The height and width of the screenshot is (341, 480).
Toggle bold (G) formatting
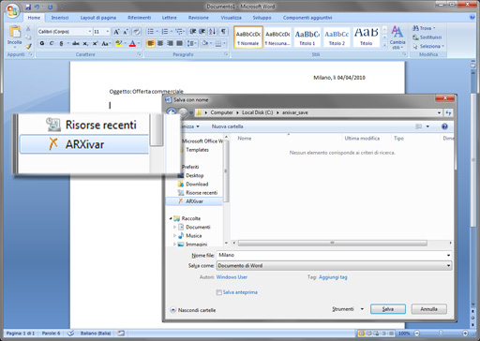42,43
